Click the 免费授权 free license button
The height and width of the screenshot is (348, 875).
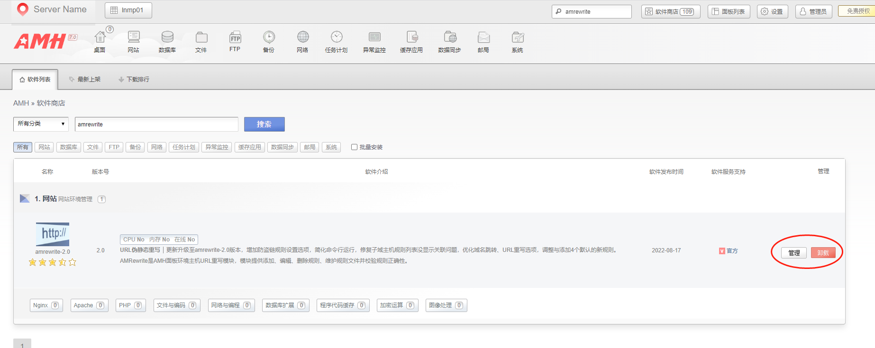click(x=857, y=11)
